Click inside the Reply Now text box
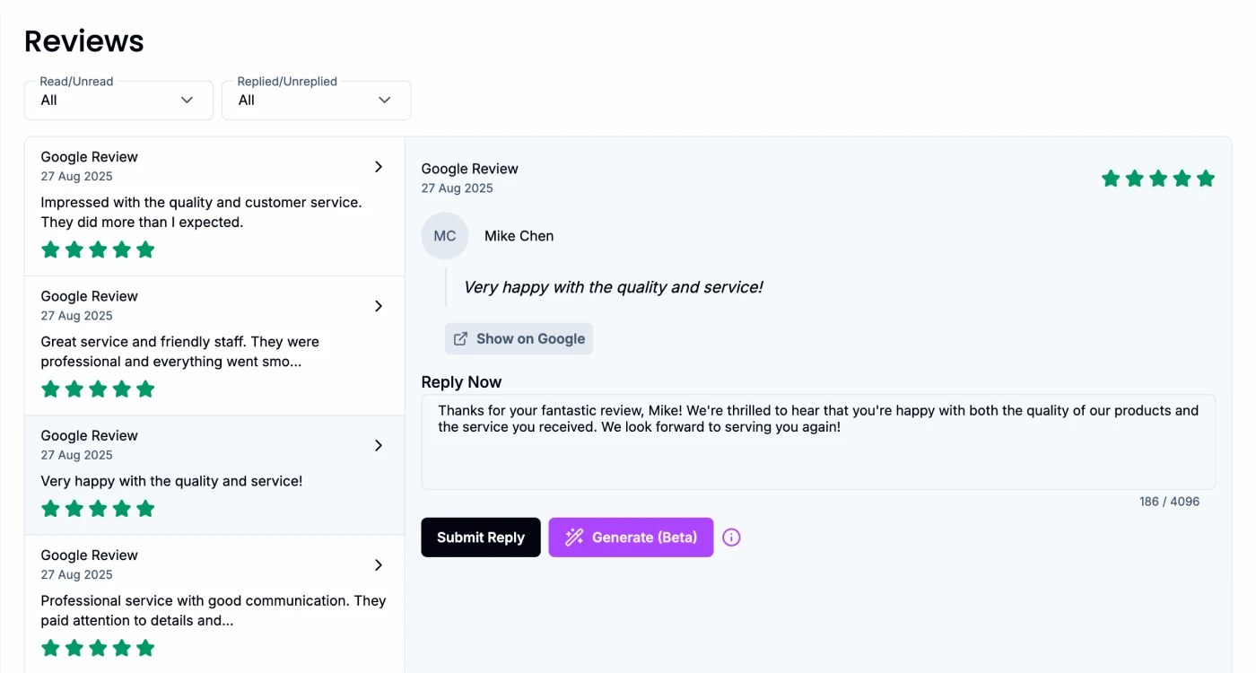Viewport: 1256px width, 673px height. pos(818,441)
